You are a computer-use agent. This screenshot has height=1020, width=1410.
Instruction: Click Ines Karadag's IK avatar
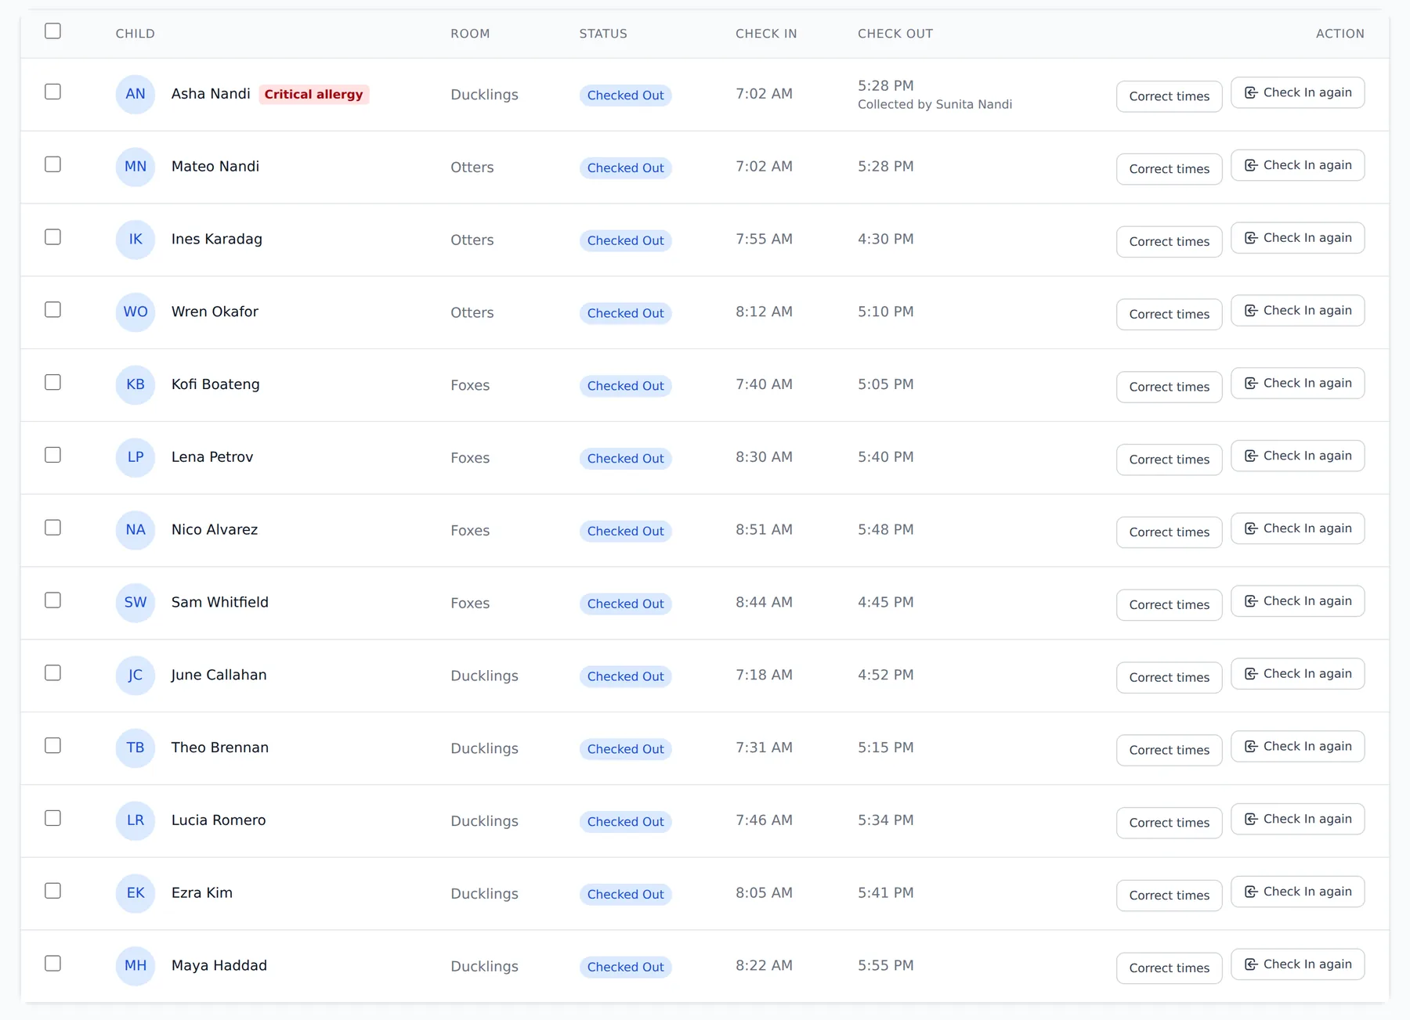pyautogui.click(x=136, y=240)
